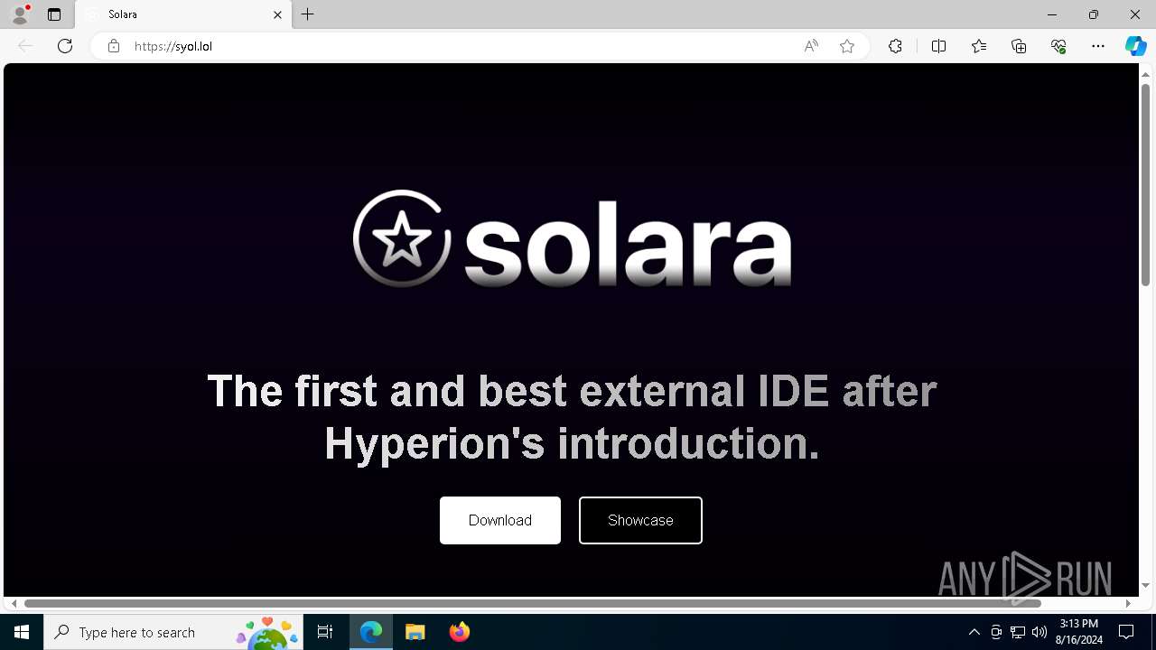
Task: Open a new tab with plus button
Action: coord(308,14)
